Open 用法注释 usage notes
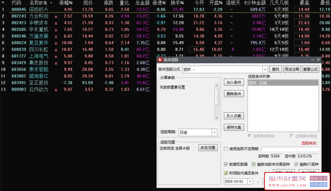Image resolution: width=331 pixels, height=191 pixels. point(292,69)
